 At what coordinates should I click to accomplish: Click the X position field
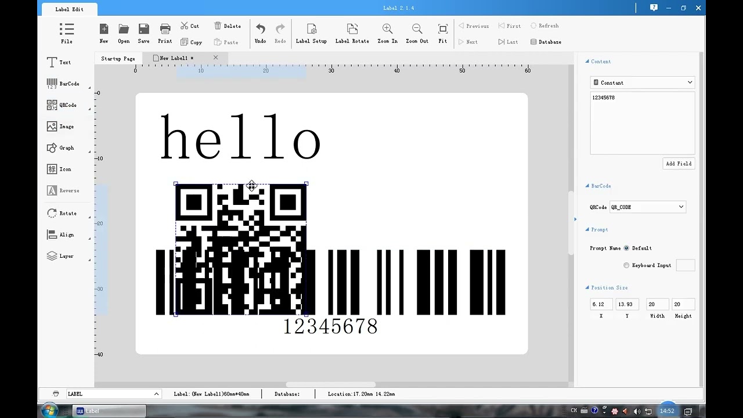tap(601, 304)
